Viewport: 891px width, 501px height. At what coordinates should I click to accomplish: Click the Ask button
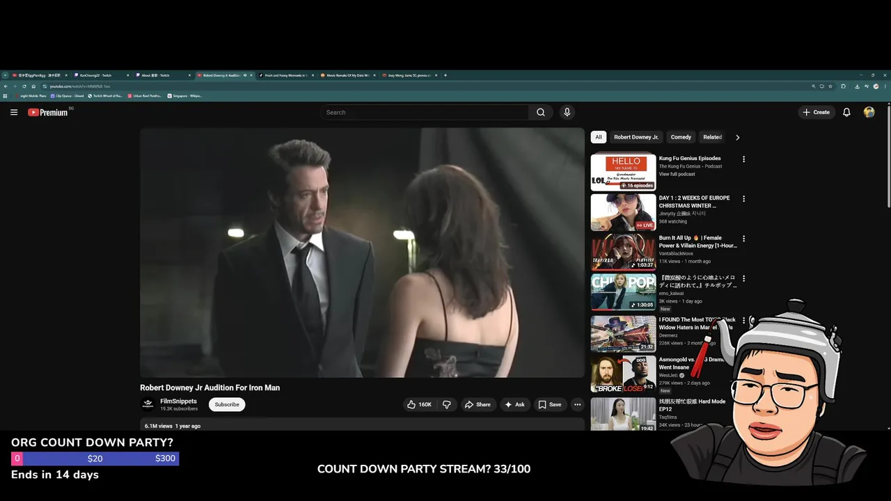point(515,404)
